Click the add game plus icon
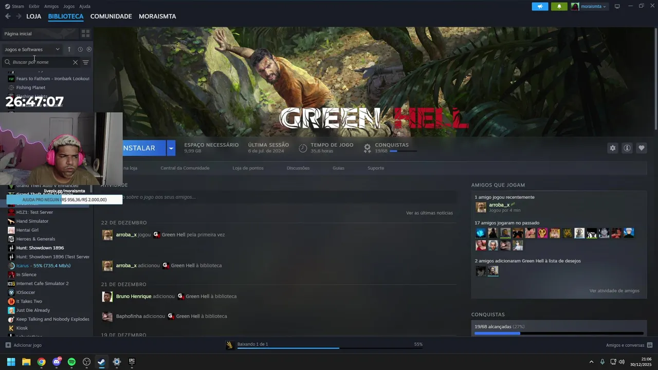Image resolution: width=658 pixels, height=370 pixels. point(8,345)
